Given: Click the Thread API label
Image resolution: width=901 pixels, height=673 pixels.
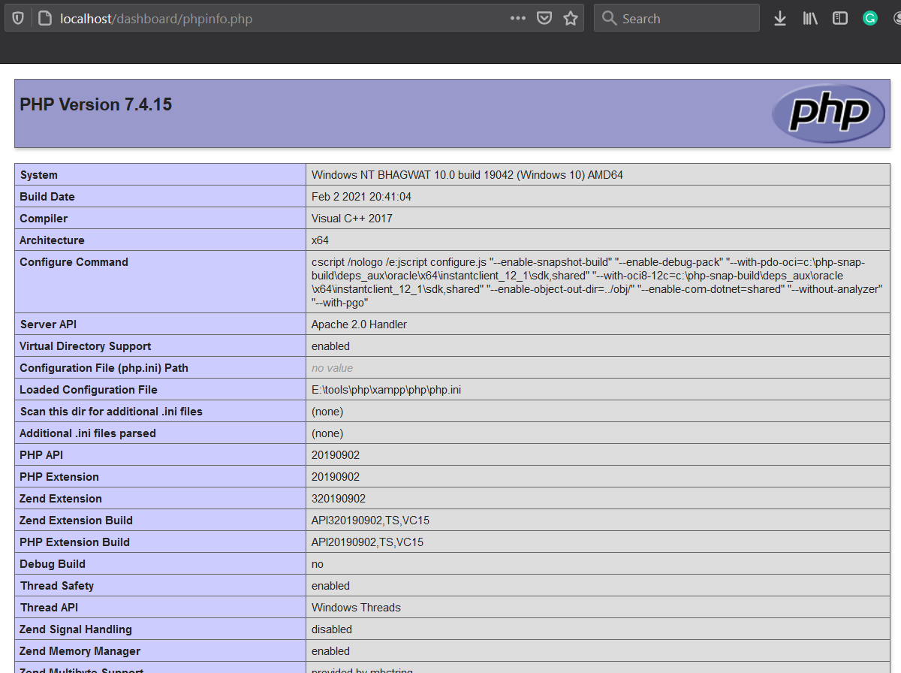Looking at the screenshot, I should pos(49,608).
